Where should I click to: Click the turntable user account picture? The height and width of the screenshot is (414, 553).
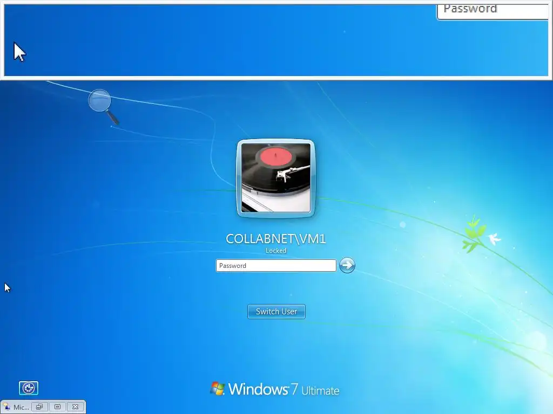[x=276, y=178]
